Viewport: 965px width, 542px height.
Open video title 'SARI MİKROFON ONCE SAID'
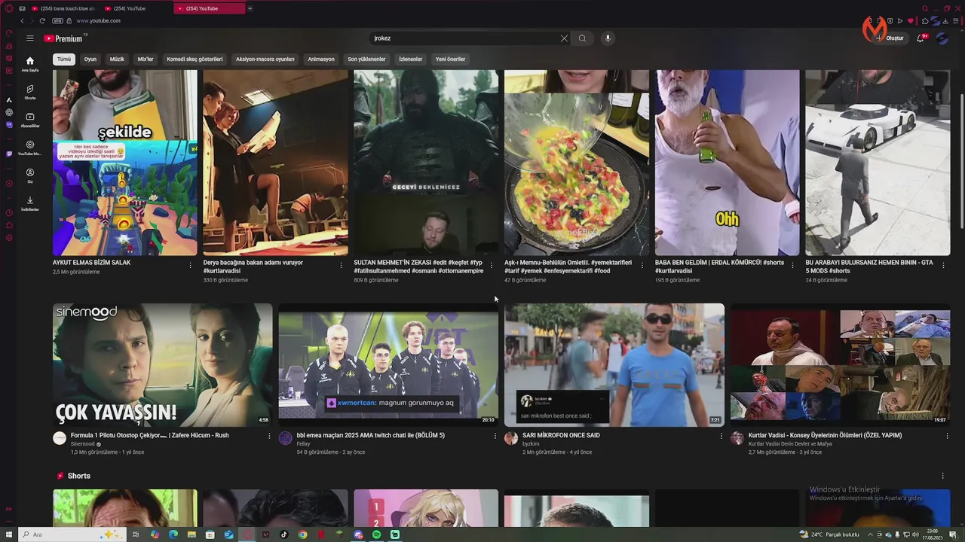561,435
